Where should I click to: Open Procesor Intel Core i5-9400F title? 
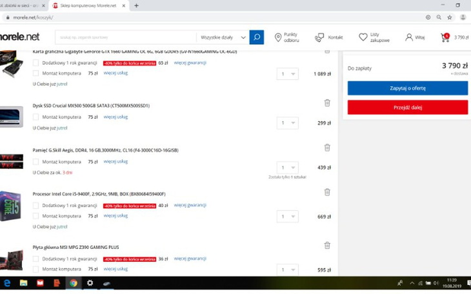[99, 194]
